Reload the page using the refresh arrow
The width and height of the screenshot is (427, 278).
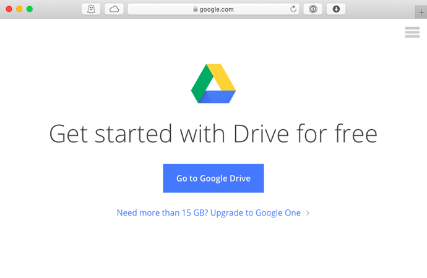293,9
